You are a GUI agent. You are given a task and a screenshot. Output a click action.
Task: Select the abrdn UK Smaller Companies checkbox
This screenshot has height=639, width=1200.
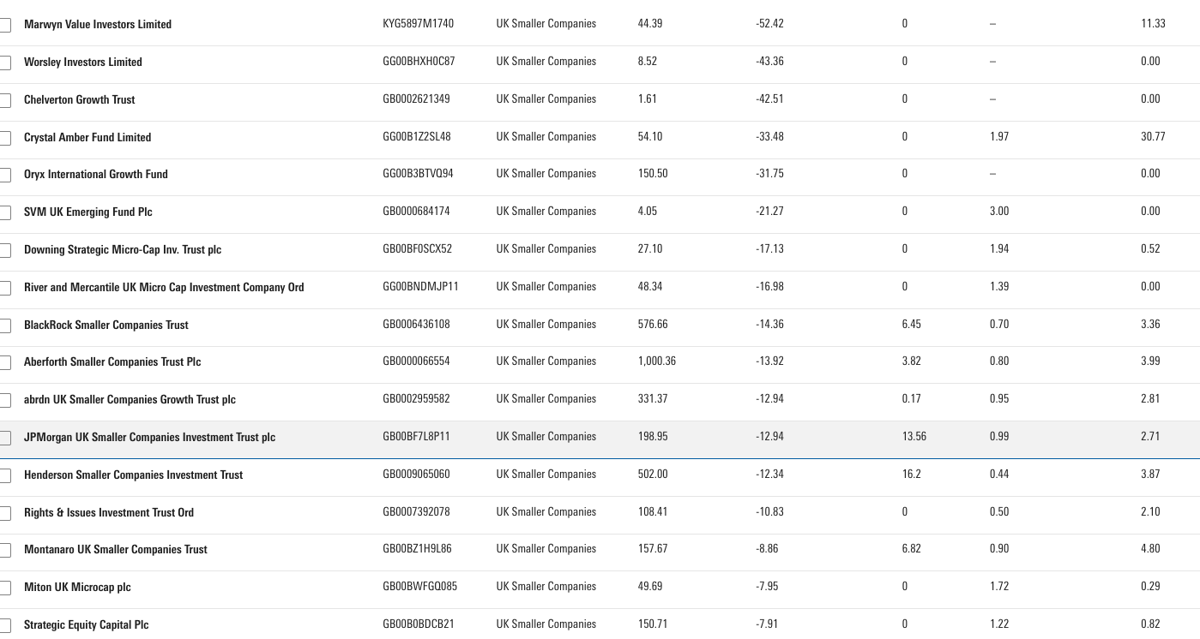4,400
